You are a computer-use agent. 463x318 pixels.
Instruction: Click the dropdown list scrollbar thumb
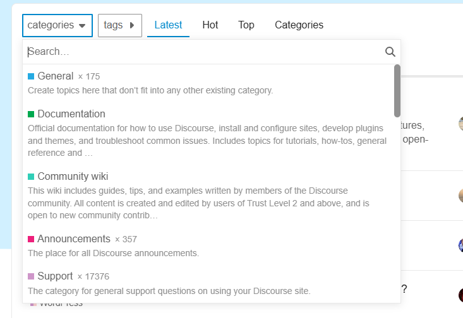click(397, 91)
